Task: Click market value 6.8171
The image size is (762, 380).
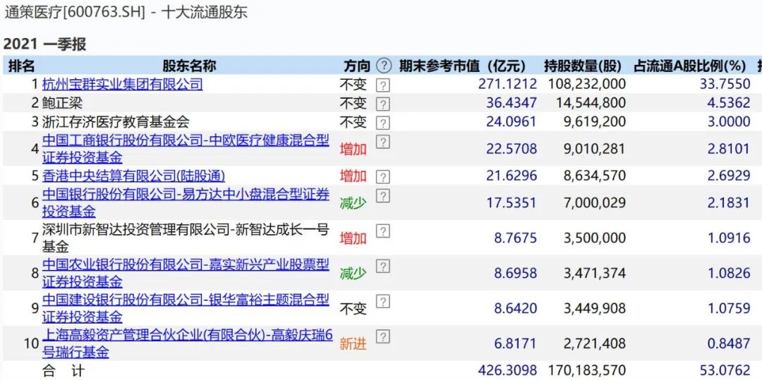Action: 516,343
